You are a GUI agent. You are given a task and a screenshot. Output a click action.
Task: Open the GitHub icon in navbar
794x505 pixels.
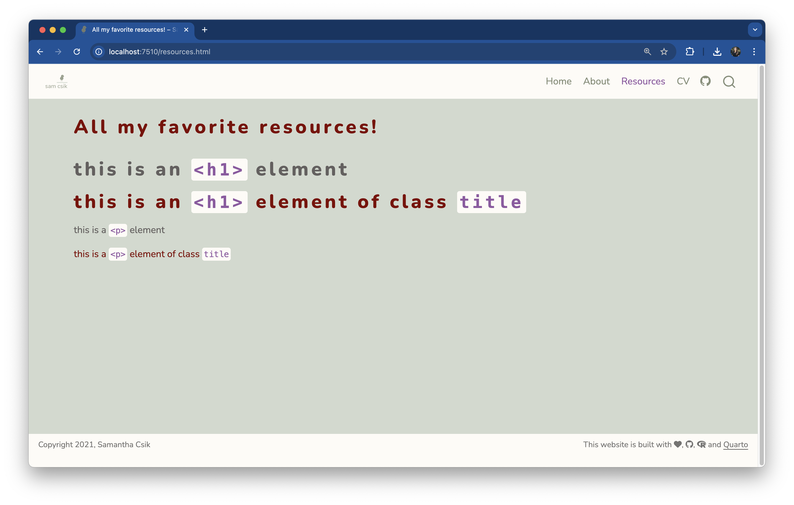click(x=705, y=81)
